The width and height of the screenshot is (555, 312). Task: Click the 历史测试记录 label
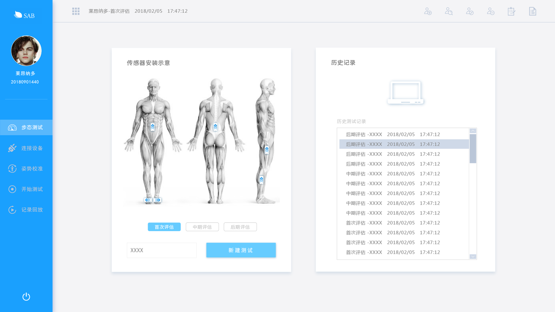click(x=351, y=121)
